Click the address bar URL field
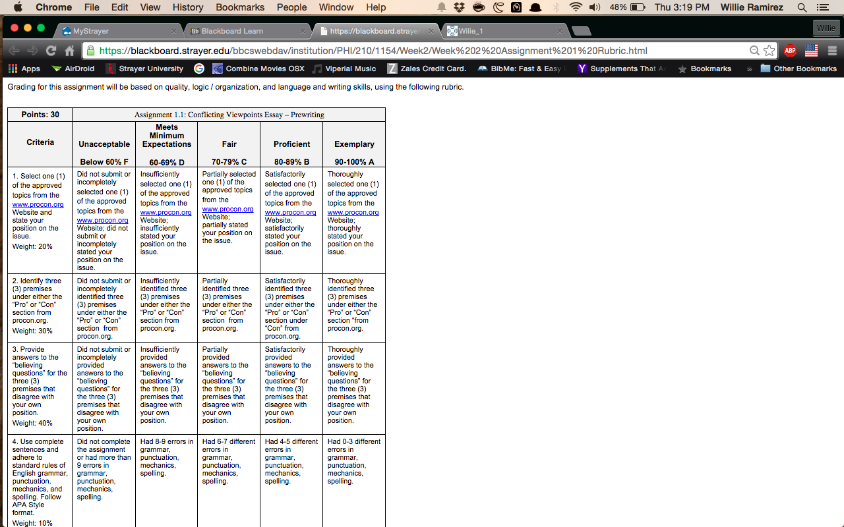844x527 pixels. 422,51
